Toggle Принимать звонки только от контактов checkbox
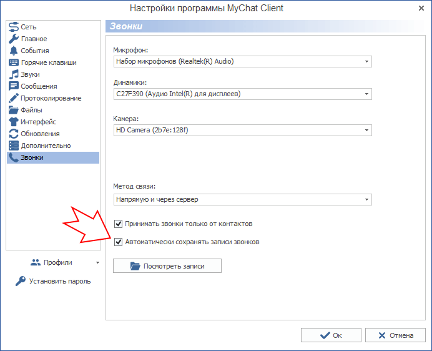Image resolution: width=432 pixels, height=351 pixels. 119,224
